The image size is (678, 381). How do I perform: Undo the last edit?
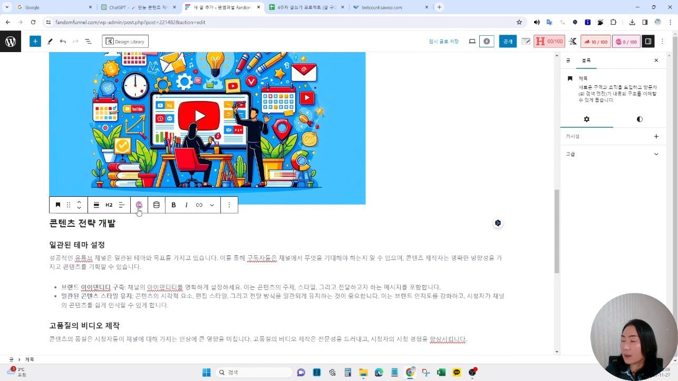pyautogui.click(x=63, y=42)
